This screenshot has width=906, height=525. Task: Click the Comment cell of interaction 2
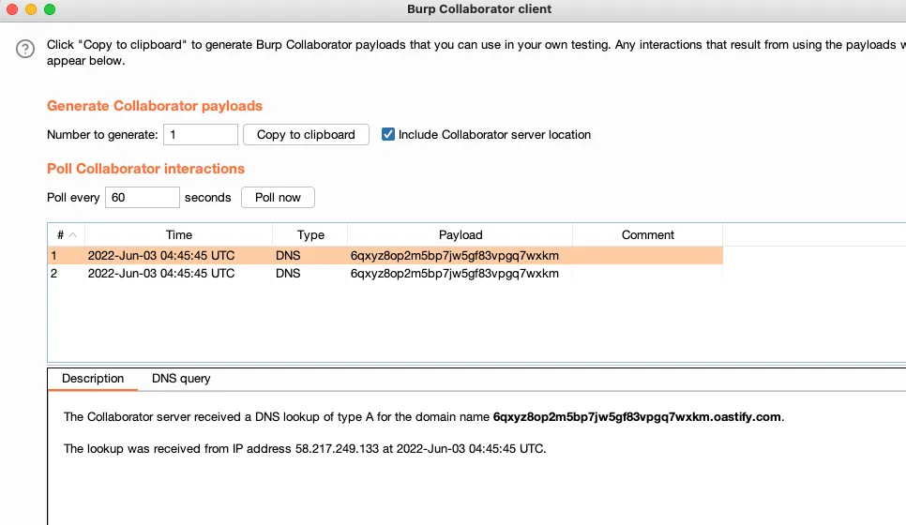tap(647, 274)
